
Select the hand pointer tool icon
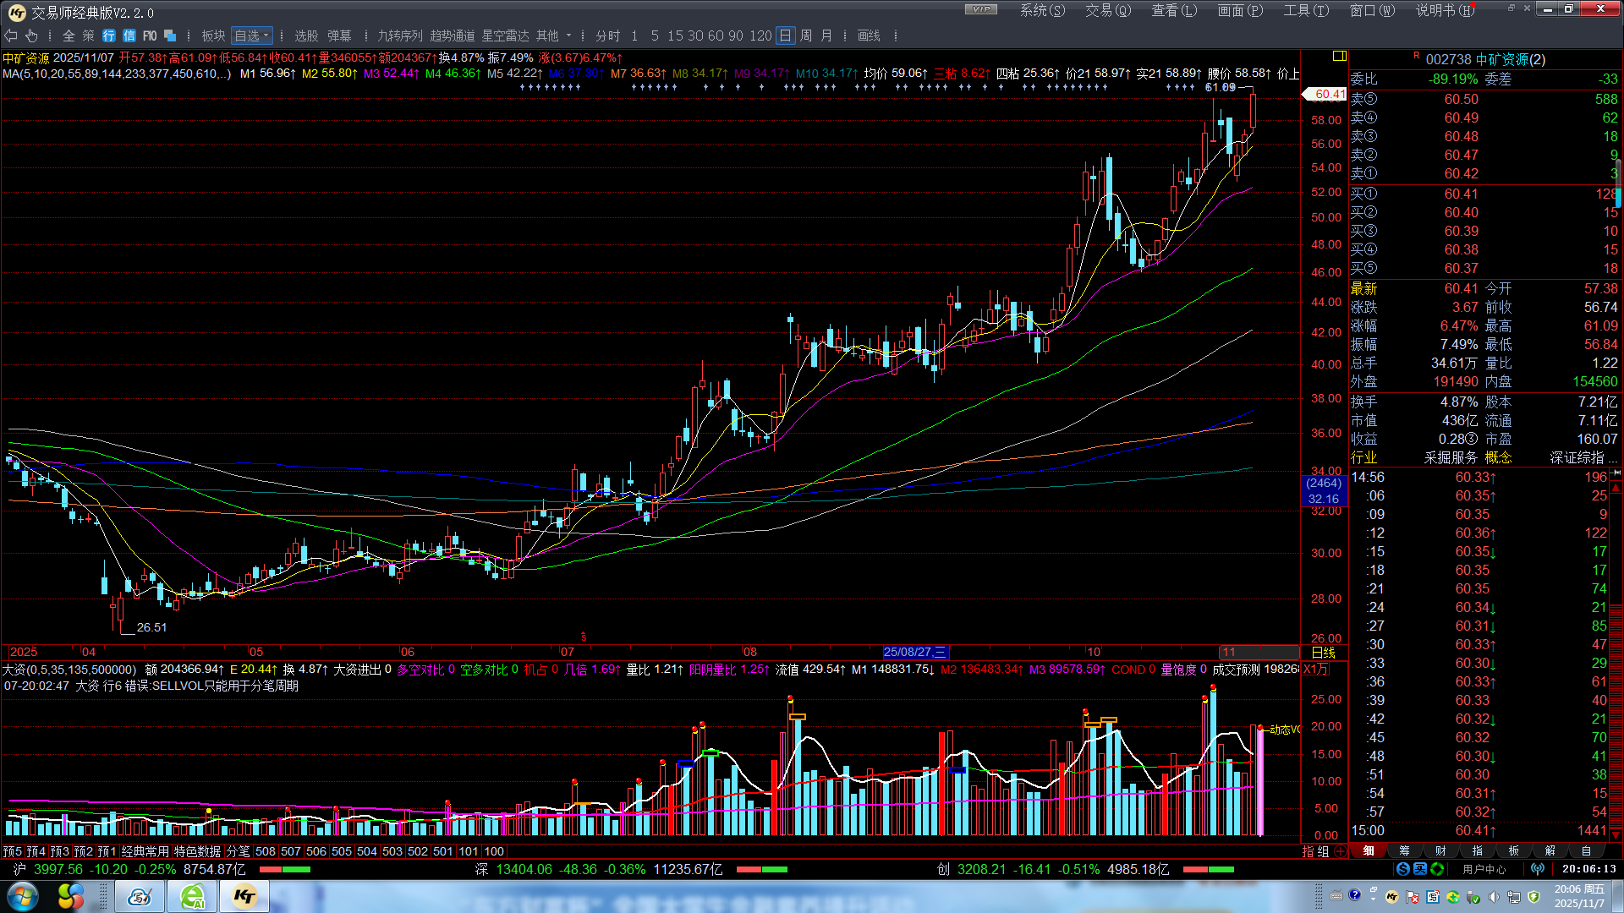click(x=32, y=36)
